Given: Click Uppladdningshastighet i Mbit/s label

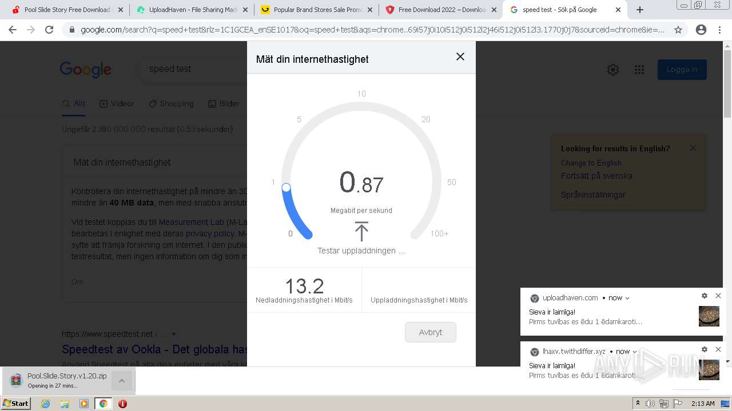Looking at the screenshot, I should tap(419, 300).
